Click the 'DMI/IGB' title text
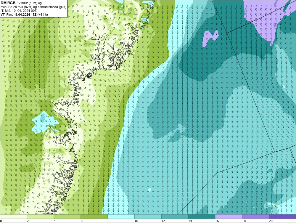The height and width of the screenshot is (223, 296). coord(8,3)
